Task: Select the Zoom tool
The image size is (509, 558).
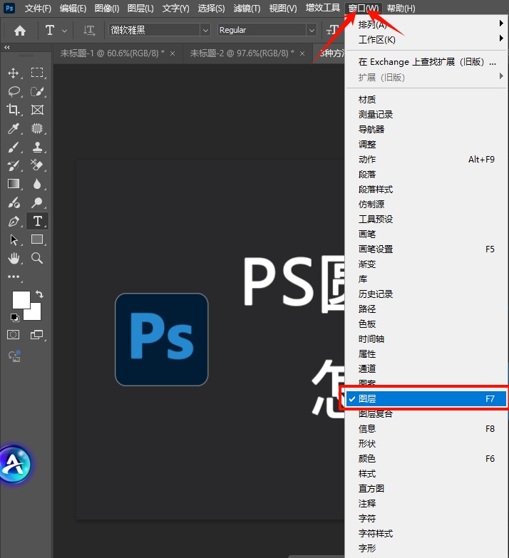Action: tap(37, 258)
